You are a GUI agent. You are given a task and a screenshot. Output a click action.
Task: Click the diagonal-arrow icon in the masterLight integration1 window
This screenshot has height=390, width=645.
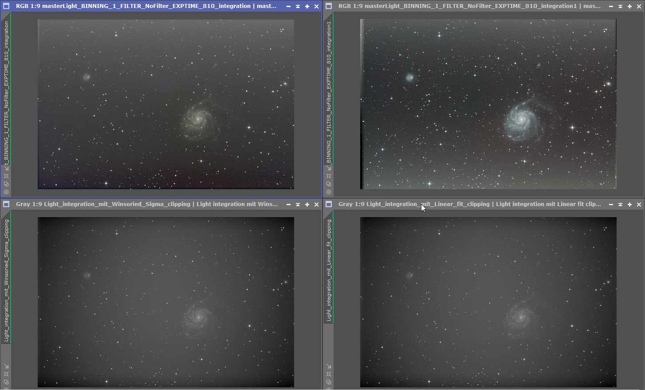[x=329, y=168]
